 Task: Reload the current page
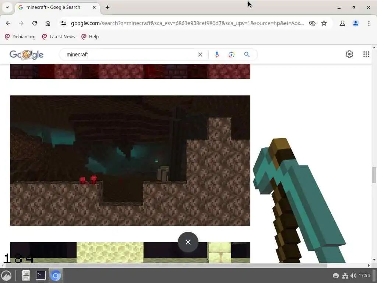click(x=34, y=23)
